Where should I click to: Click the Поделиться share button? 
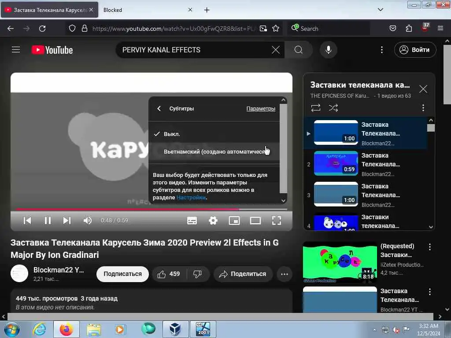pyautogui.click(x=243, y=274)
